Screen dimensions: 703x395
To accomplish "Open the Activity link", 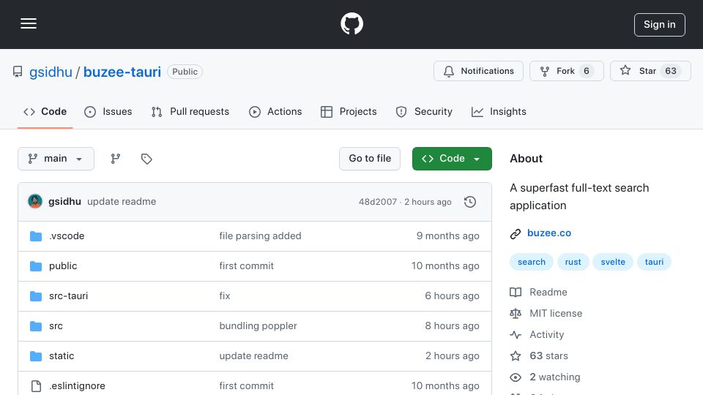I will coord(537,335).
